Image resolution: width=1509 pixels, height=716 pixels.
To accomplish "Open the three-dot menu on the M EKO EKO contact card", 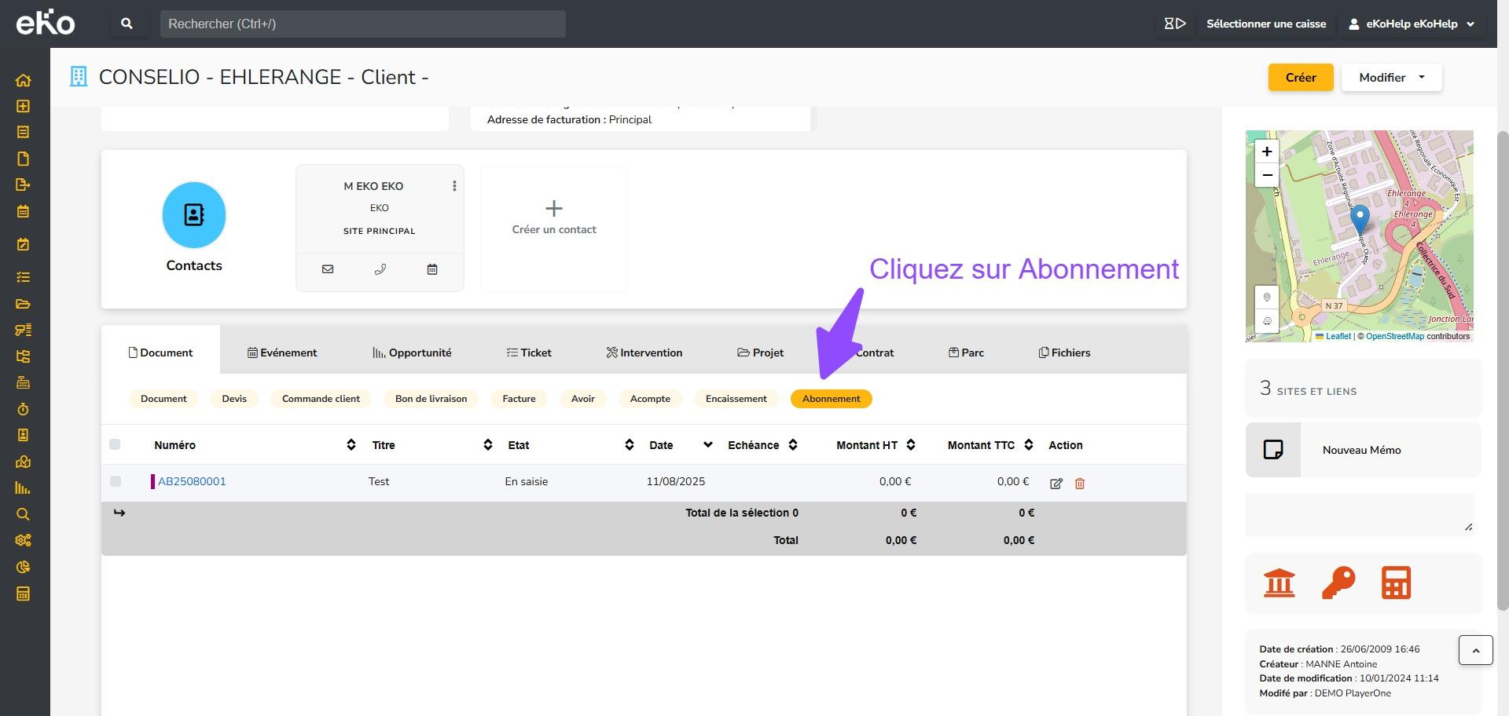I will [x=454, y=186].
